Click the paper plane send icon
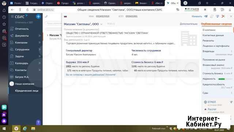 tap(206, 16)
